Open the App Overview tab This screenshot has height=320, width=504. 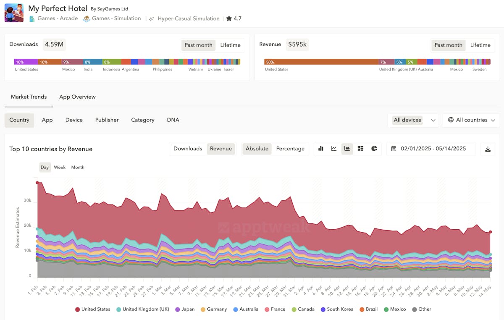tap(77, 97)
